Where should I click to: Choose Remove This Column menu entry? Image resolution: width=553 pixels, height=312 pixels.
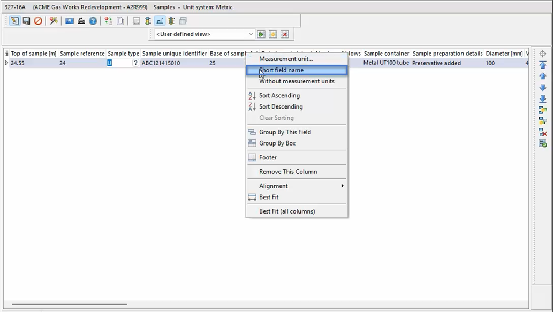[x=288, y=172]
